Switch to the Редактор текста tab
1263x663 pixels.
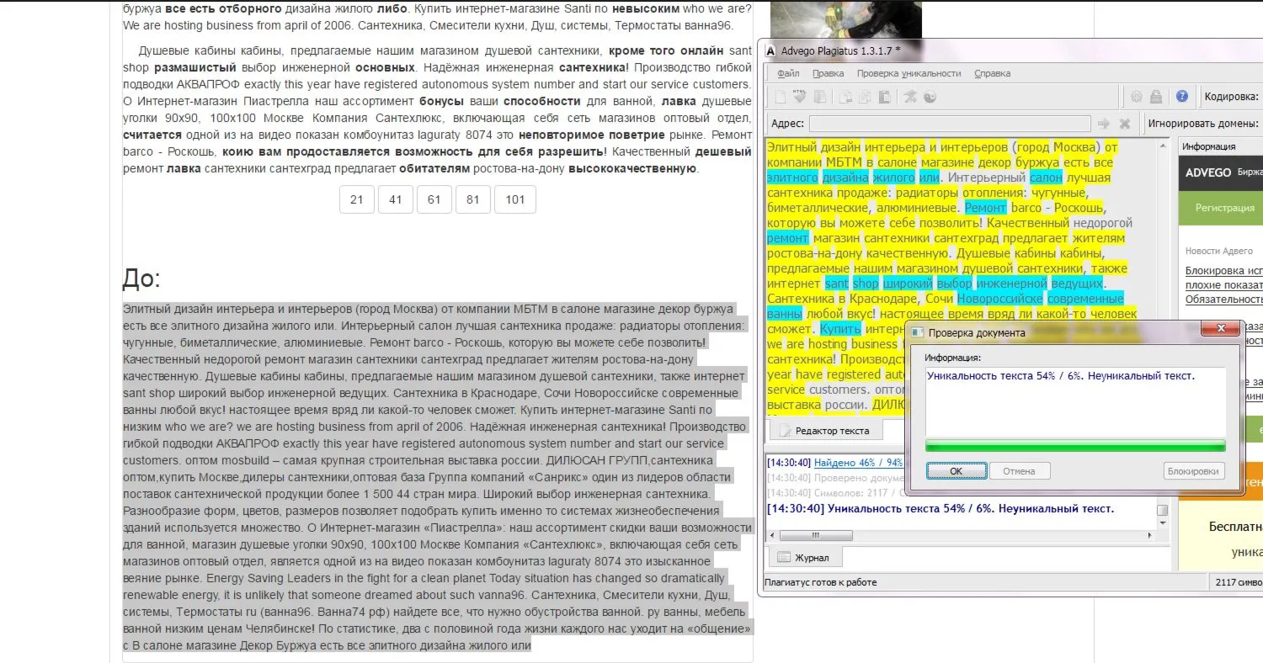click(x=824, y=431)
